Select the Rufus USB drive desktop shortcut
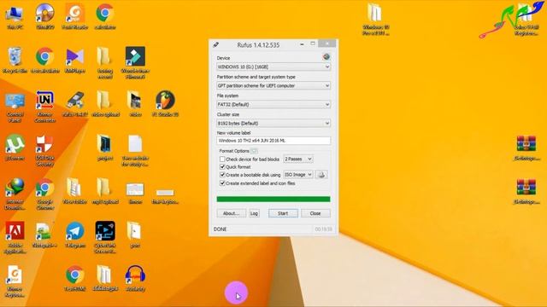This screenshot has height=307, width=547. [x=74, y=104]
